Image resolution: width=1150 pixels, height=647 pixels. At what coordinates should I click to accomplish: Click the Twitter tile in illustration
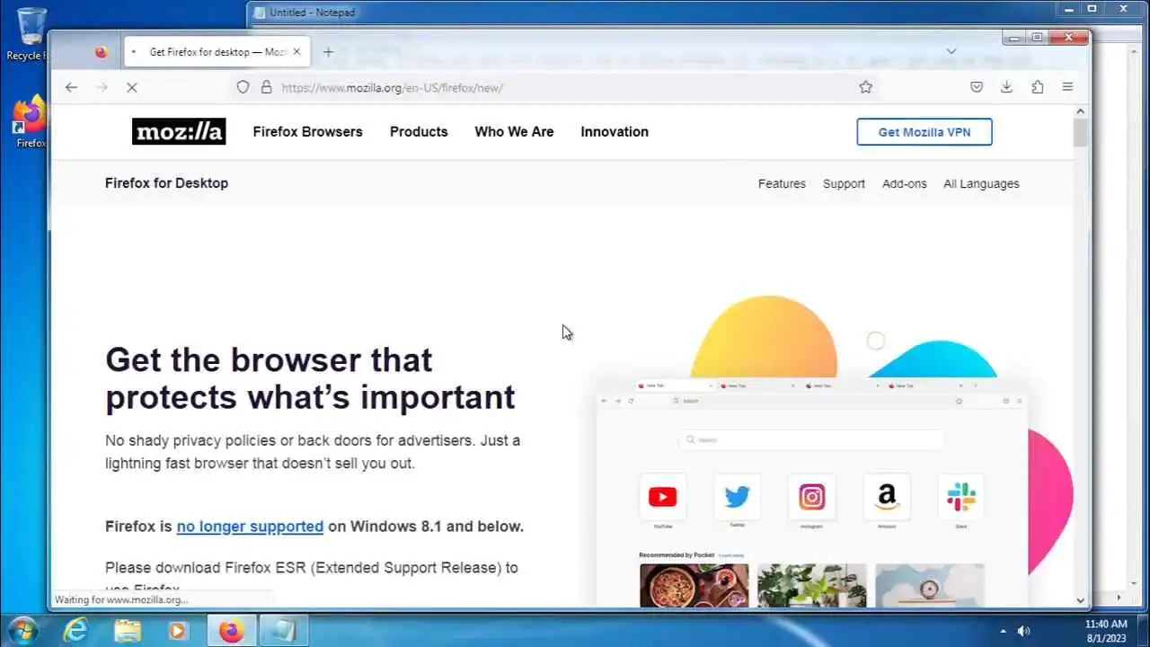click(737, 497)
